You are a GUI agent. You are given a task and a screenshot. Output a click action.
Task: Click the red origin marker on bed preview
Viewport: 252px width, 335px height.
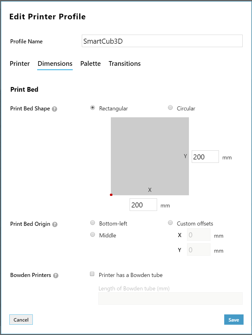[111, 195]
